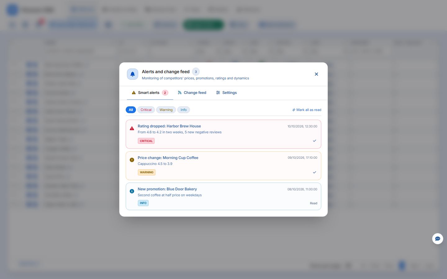Screen dimensions: 447x279
Task: Select the All filter chip
Action: tap(131, 110)
